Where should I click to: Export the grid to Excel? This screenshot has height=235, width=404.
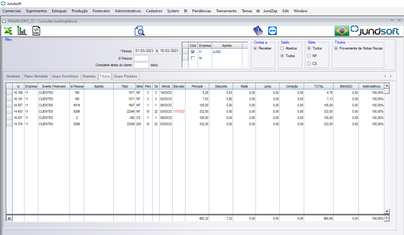8,31
